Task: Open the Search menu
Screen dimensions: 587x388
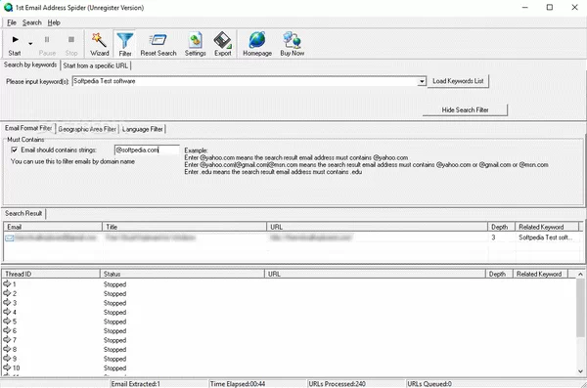Action: point(32,22)
